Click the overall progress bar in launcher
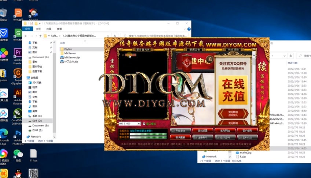The width and height of the screenshot is (311, 178). pos(148,137)
